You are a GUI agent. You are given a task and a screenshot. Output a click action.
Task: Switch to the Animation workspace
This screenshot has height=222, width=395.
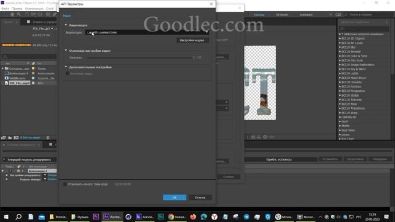[306, 15]
